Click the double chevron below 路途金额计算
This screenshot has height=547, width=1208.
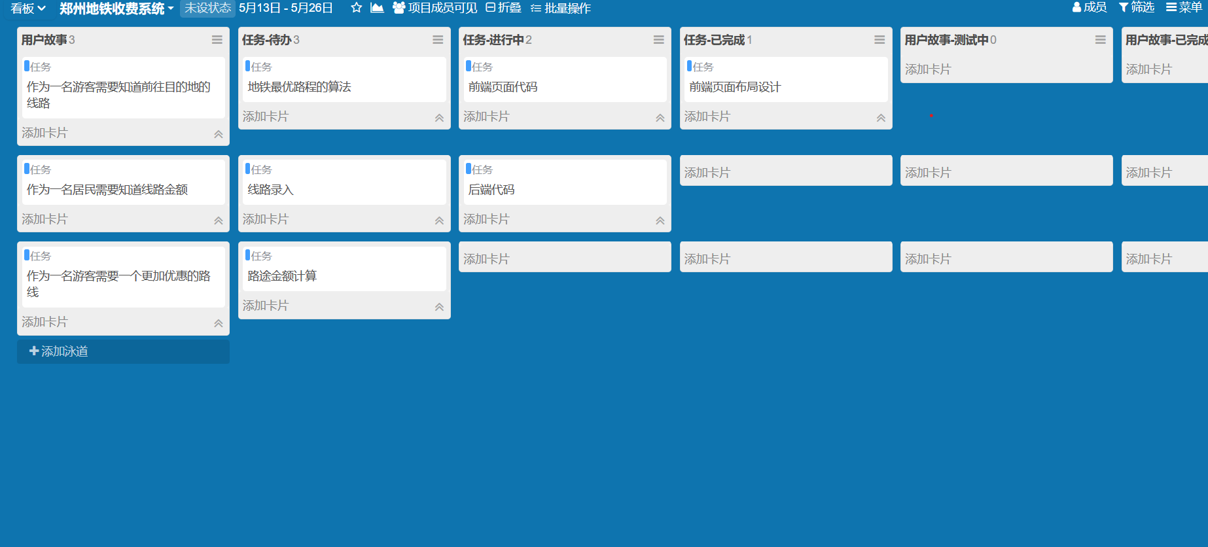439,307
